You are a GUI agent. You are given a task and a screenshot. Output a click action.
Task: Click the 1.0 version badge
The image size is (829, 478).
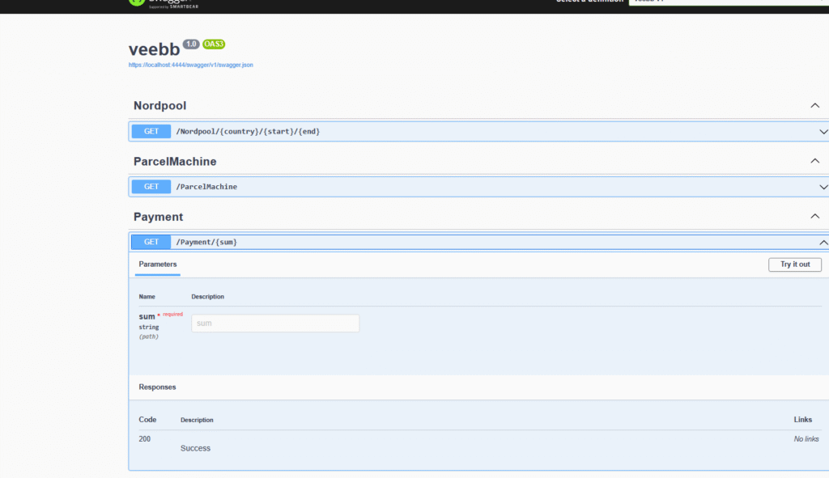[191, 44]
